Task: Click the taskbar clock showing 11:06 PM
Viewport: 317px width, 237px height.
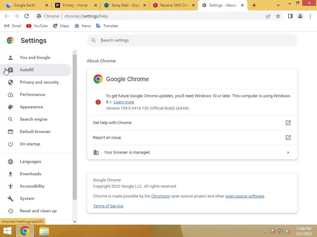Action: pos(303,231)
